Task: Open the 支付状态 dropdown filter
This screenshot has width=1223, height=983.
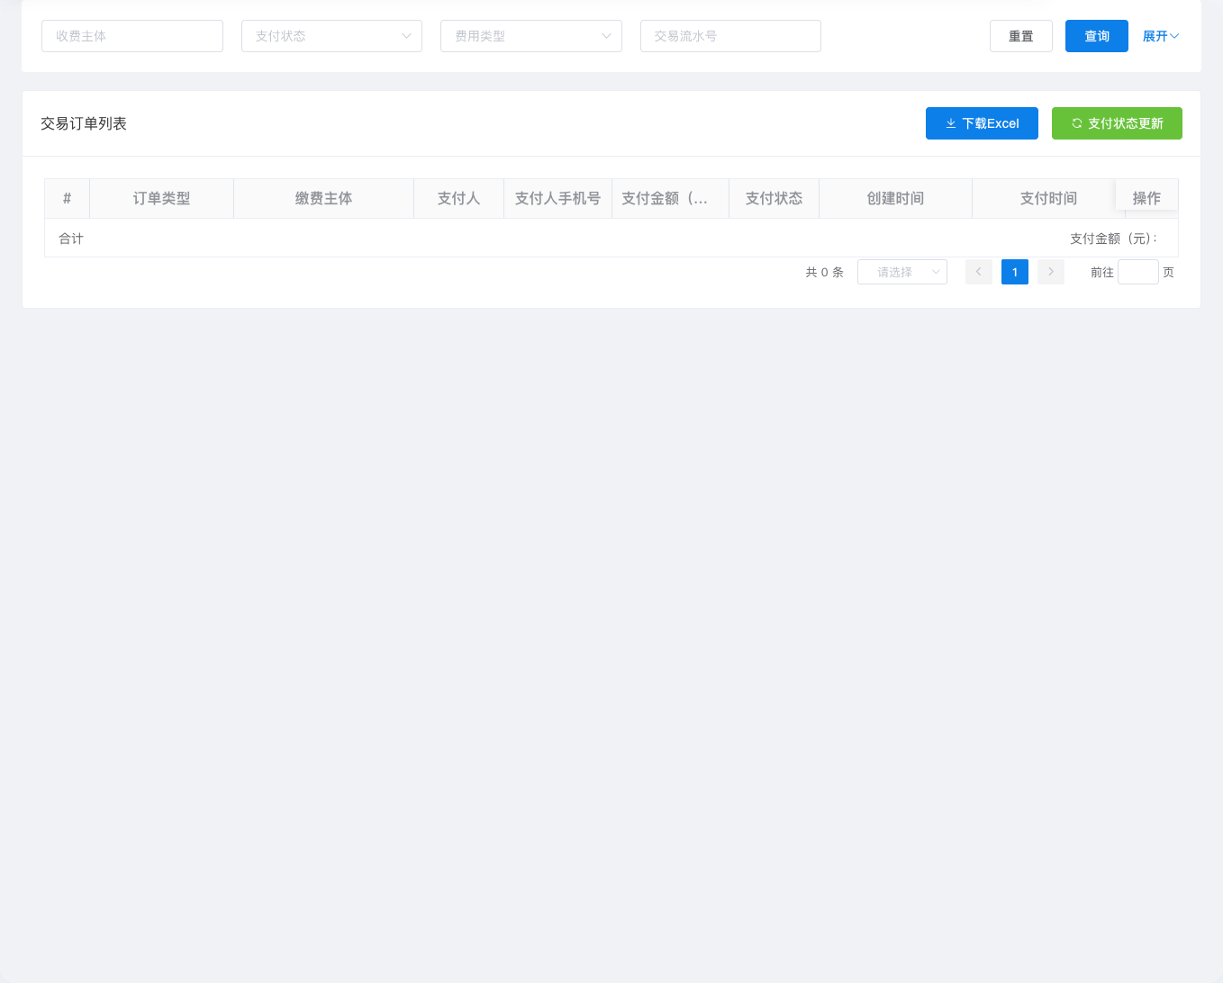Action: (331, 36)
